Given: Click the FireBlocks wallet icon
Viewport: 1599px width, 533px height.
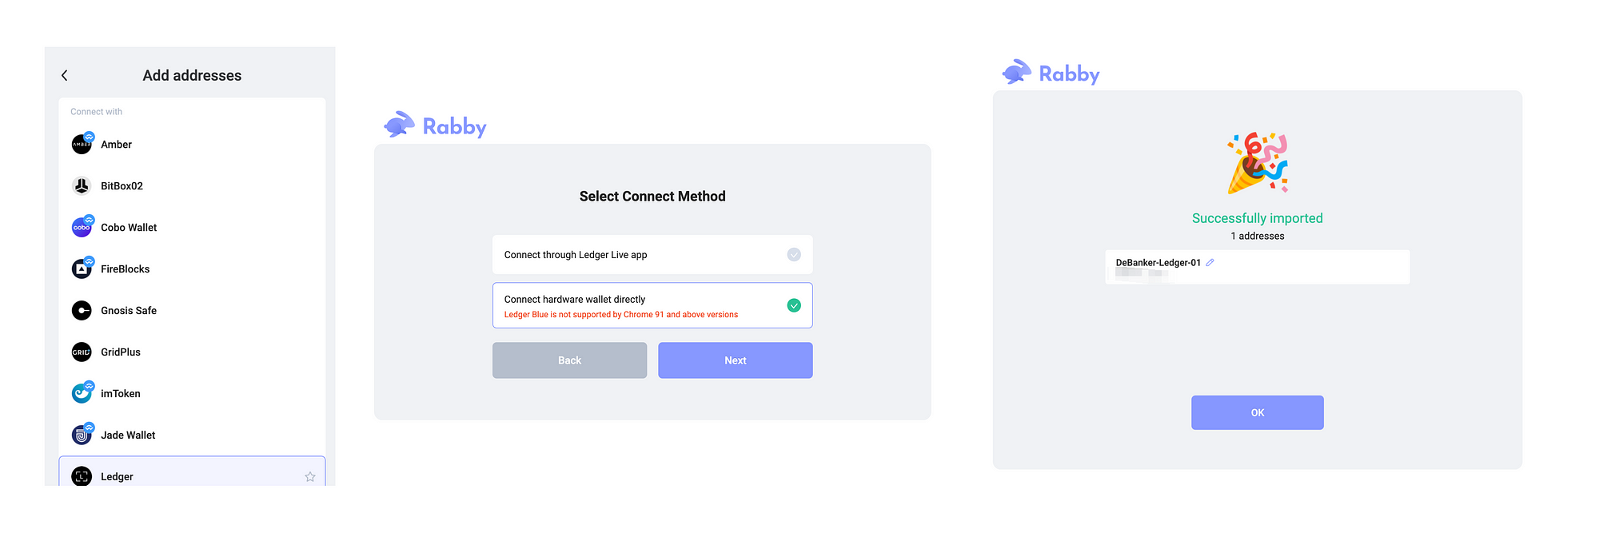Looking at the screenshot, I should click(x=82, y=268).
